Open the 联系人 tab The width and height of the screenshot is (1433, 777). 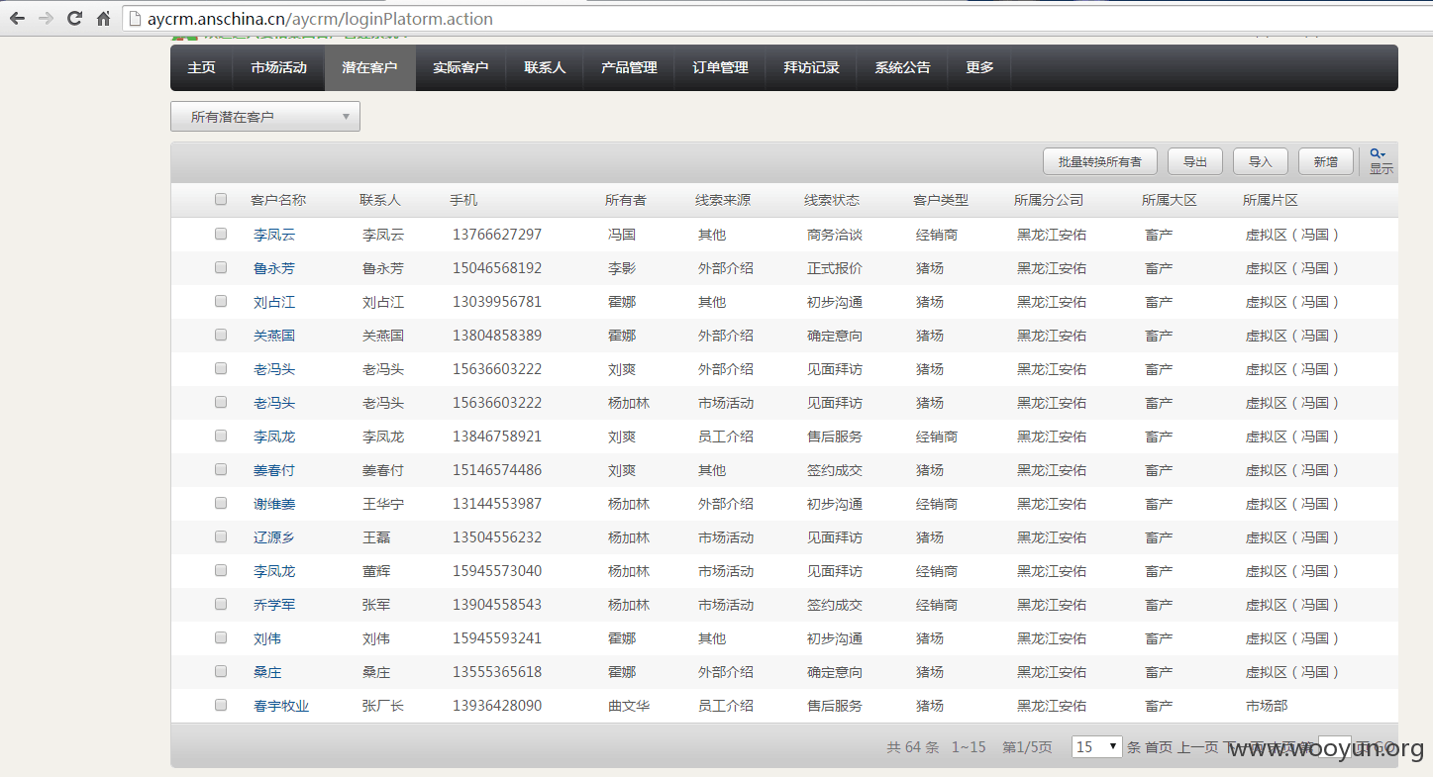click(546, 67)
